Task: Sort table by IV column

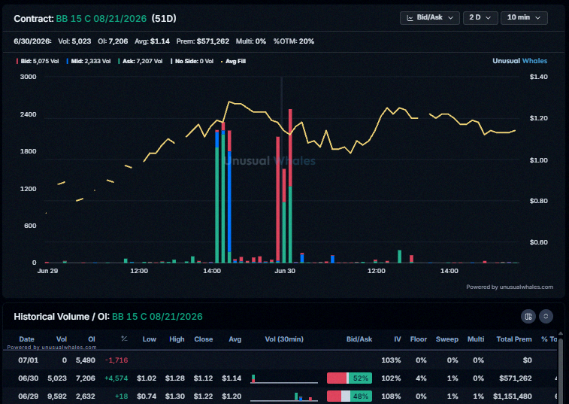Action: tap(398, 339)
